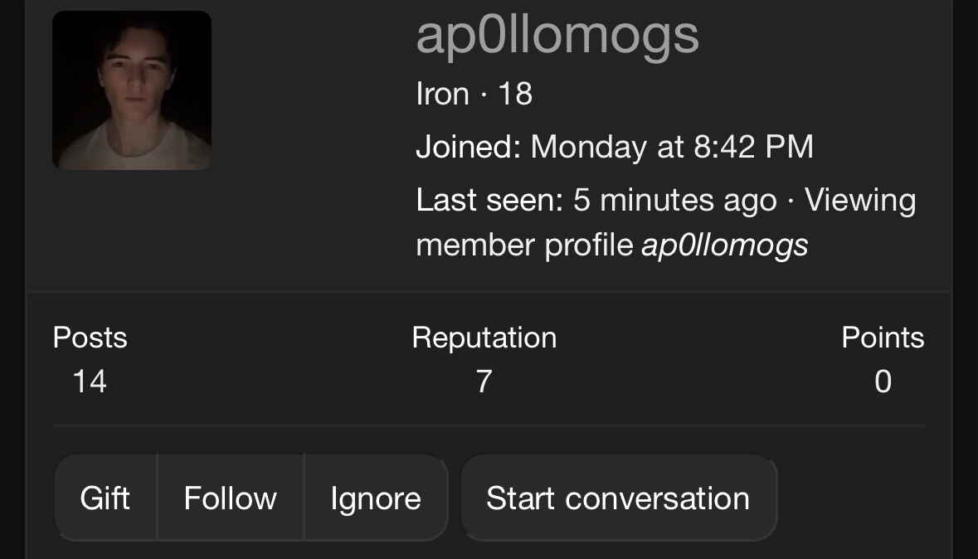
Task: Click the Monday at 8:42 PM timestamp
Action: 672,147
